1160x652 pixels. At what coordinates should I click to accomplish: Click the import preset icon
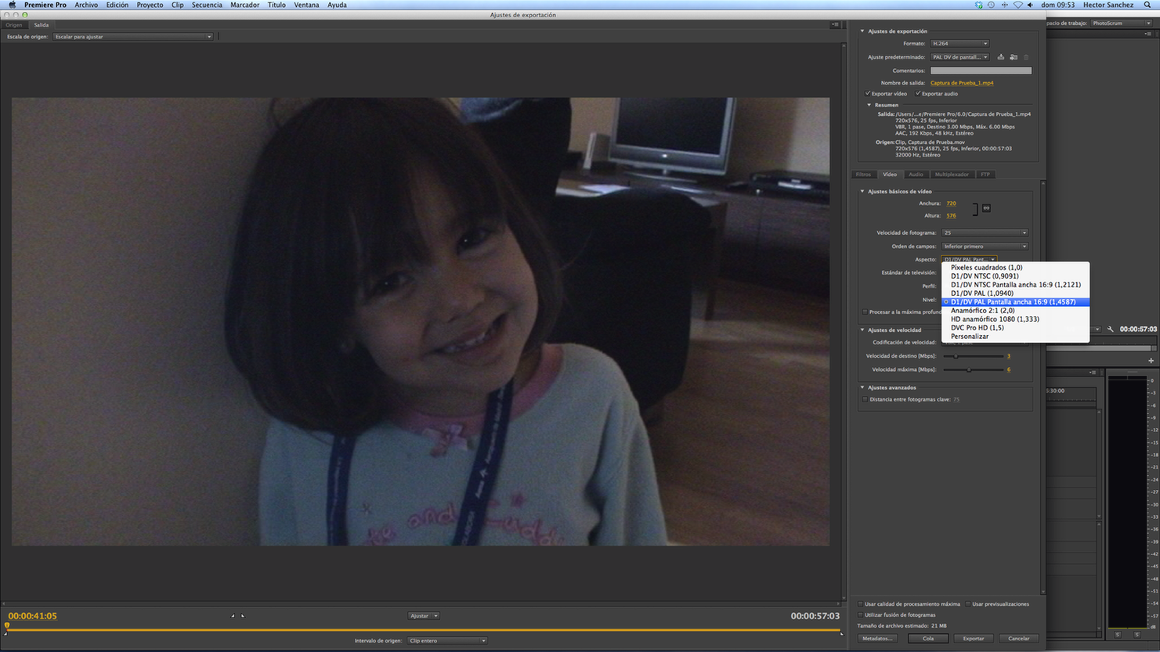coord(1014,57)
